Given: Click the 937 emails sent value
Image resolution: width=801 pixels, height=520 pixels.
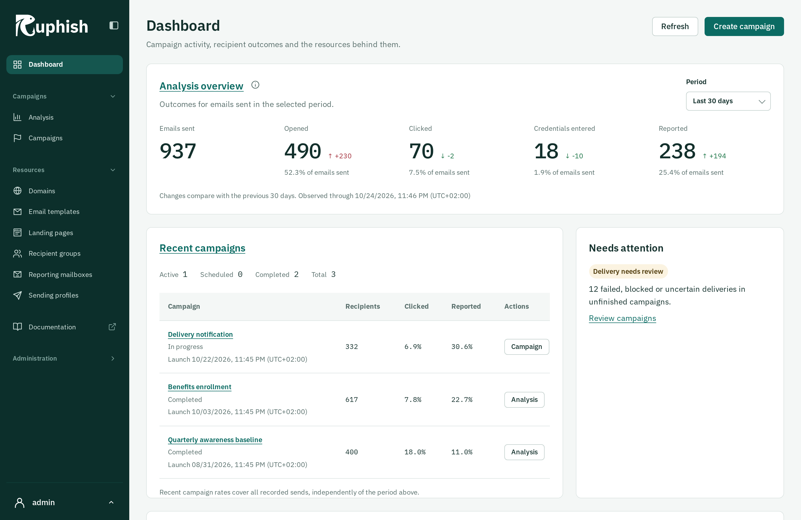Looking at the screenshot, I should (x=178, y=151).
